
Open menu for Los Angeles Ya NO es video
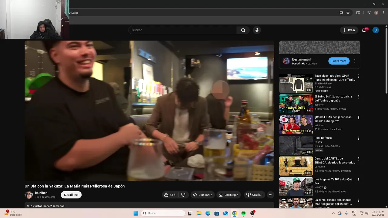click(x=359, y=180)
